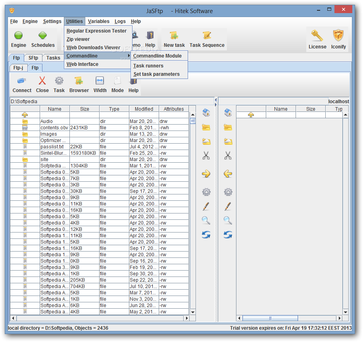
Task: Choose Web Downloads Viewer entry
Action: tap(98, 48)
